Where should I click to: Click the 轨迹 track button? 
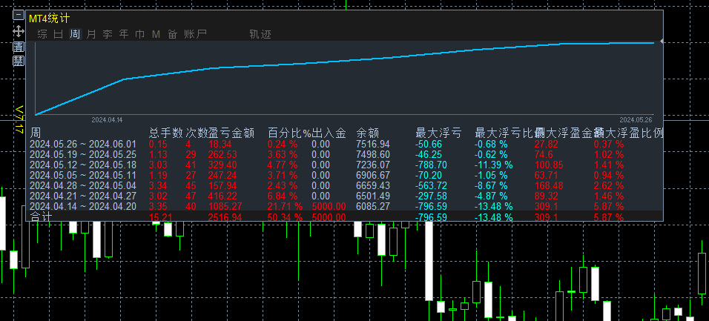[260, 34]
